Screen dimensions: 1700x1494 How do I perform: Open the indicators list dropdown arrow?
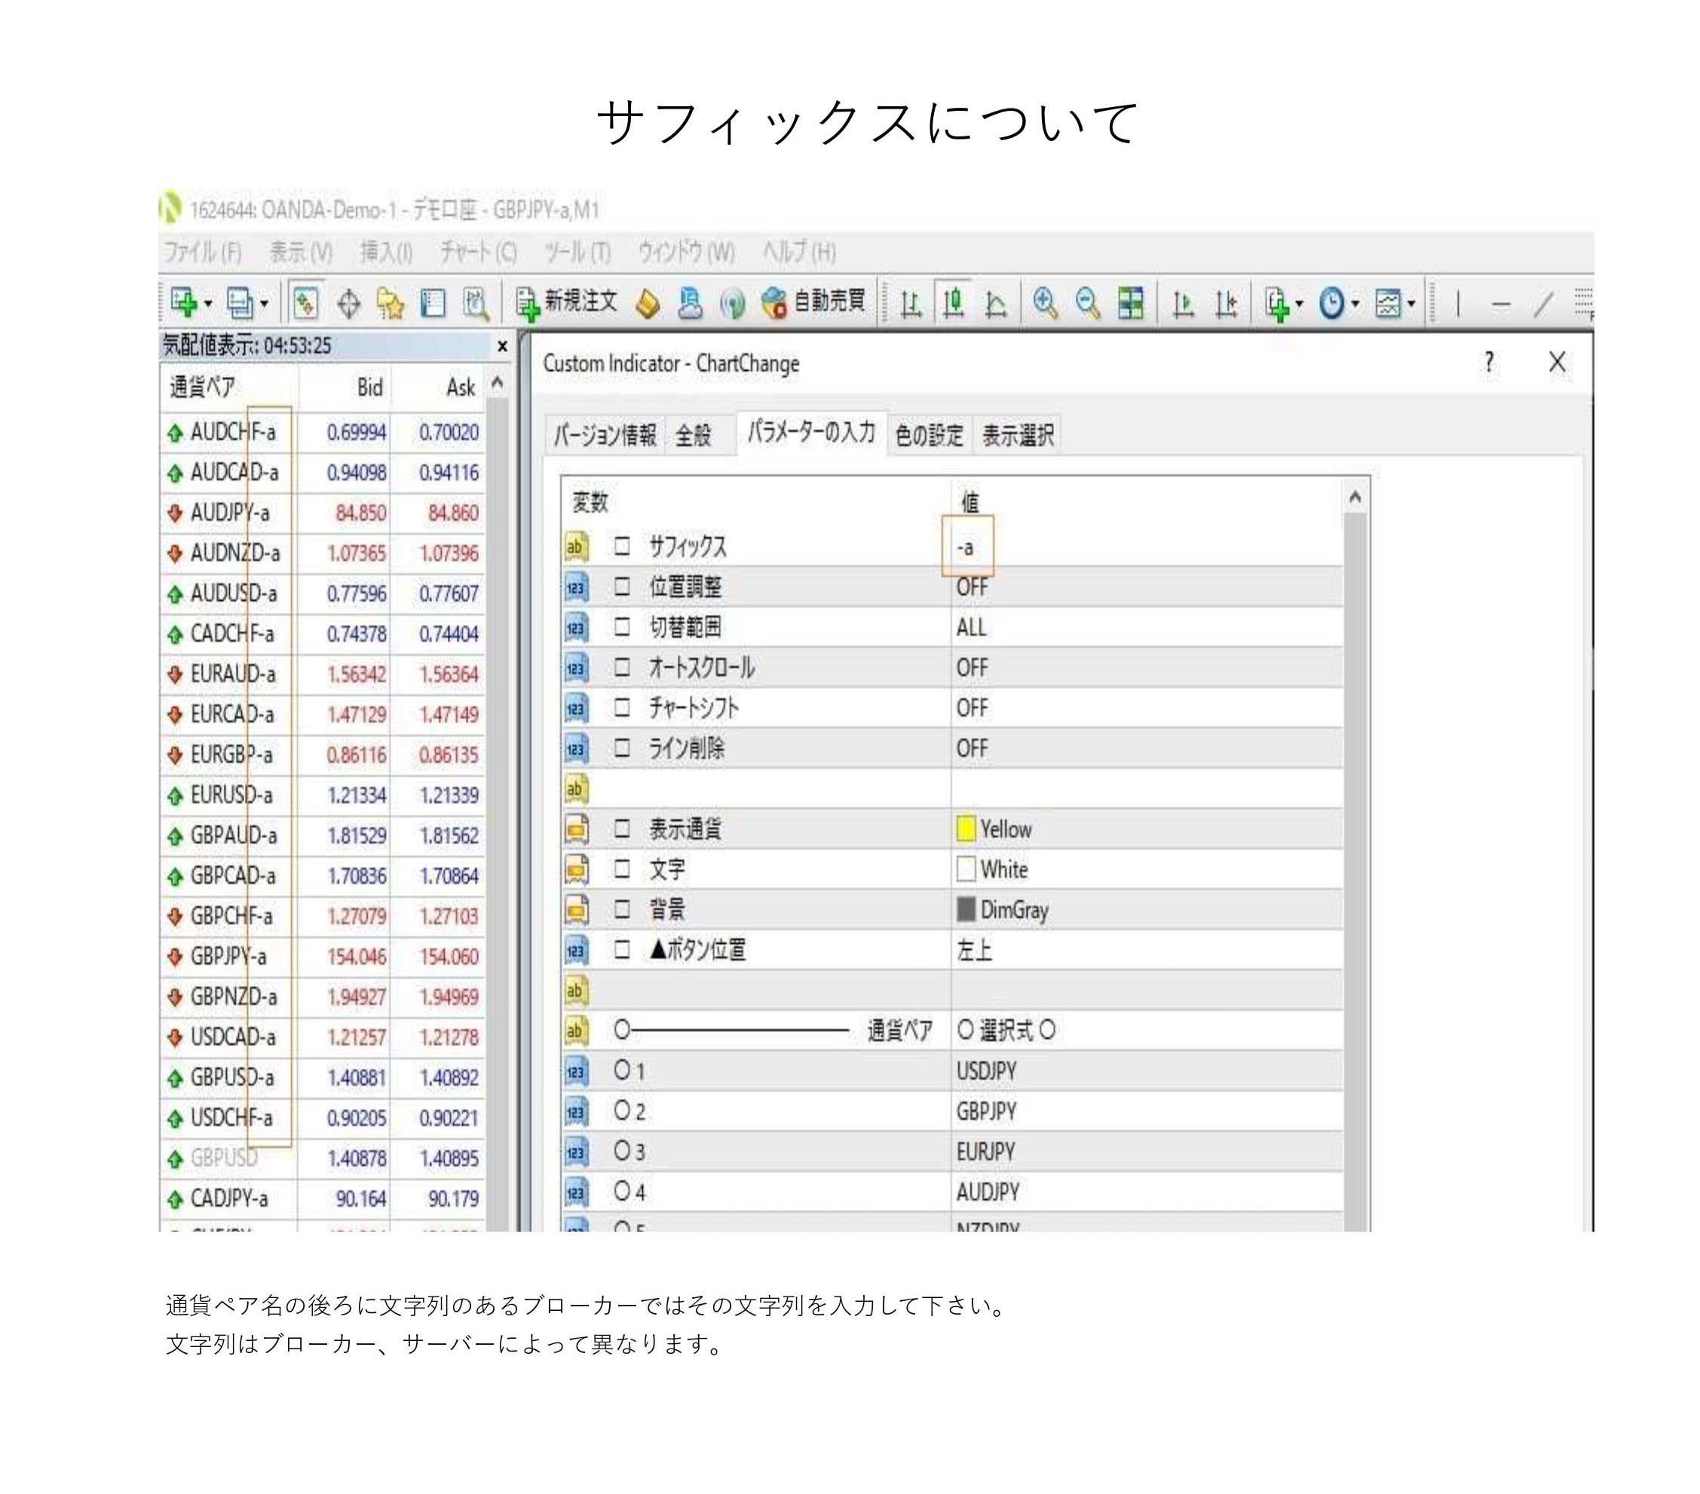tap(1299, 305)
